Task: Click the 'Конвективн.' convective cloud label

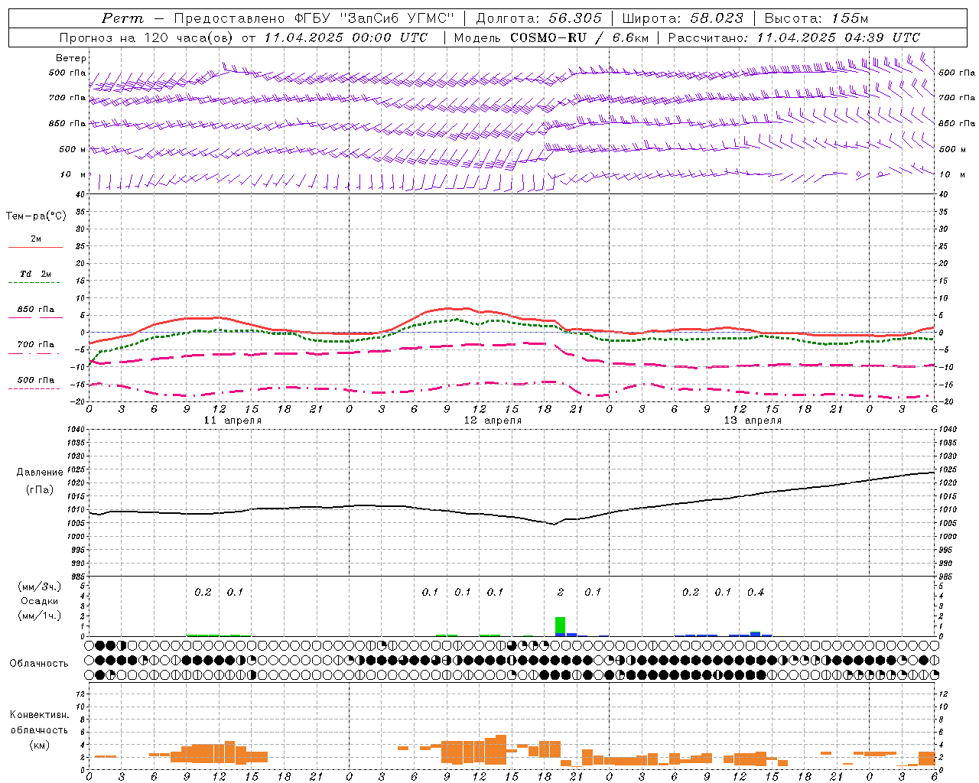Action: pyautogui.click(x=39, y=715)
